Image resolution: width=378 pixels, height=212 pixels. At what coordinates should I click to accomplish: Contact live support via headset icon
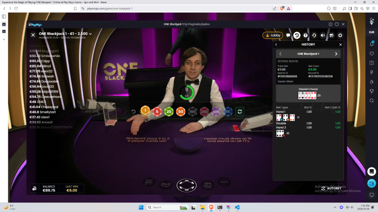[314, 35]
